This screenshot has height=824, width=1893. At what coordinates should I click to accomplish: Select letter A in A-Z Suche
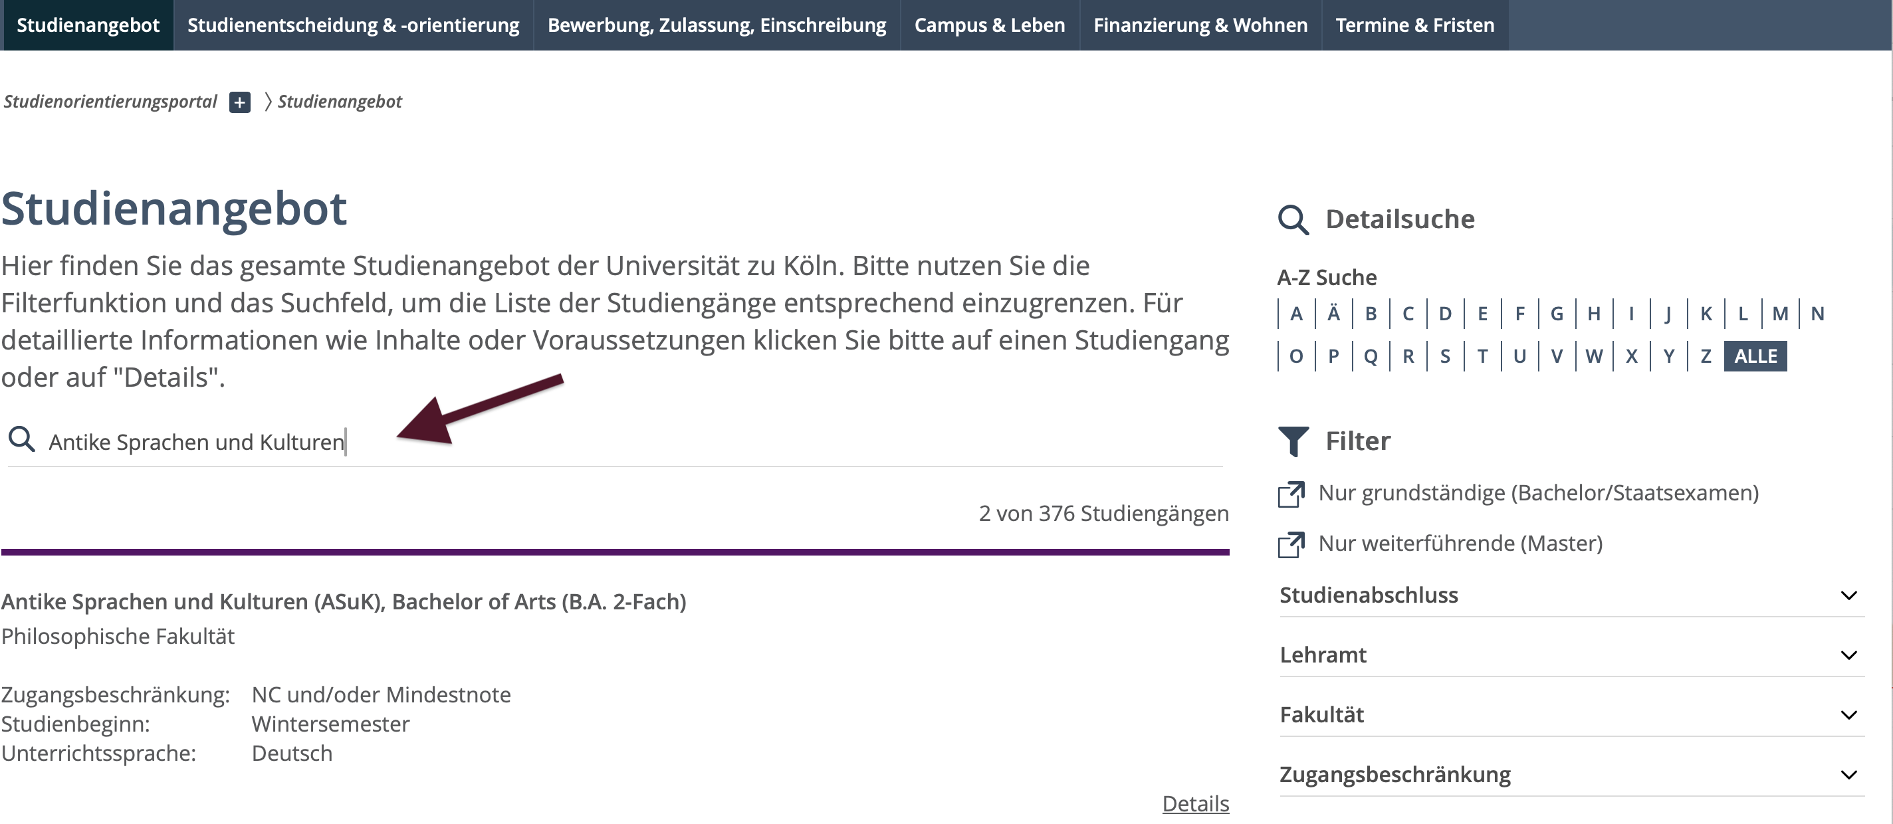point(1296,314)
